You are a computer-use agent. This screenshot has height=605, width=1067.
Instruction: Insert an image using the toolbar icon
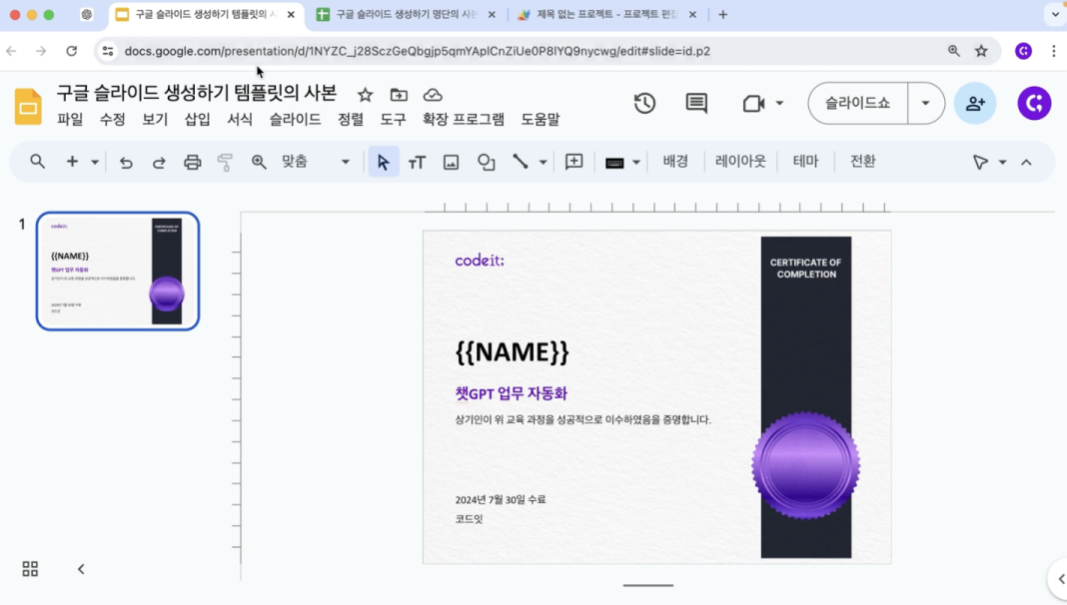[451, 161]
